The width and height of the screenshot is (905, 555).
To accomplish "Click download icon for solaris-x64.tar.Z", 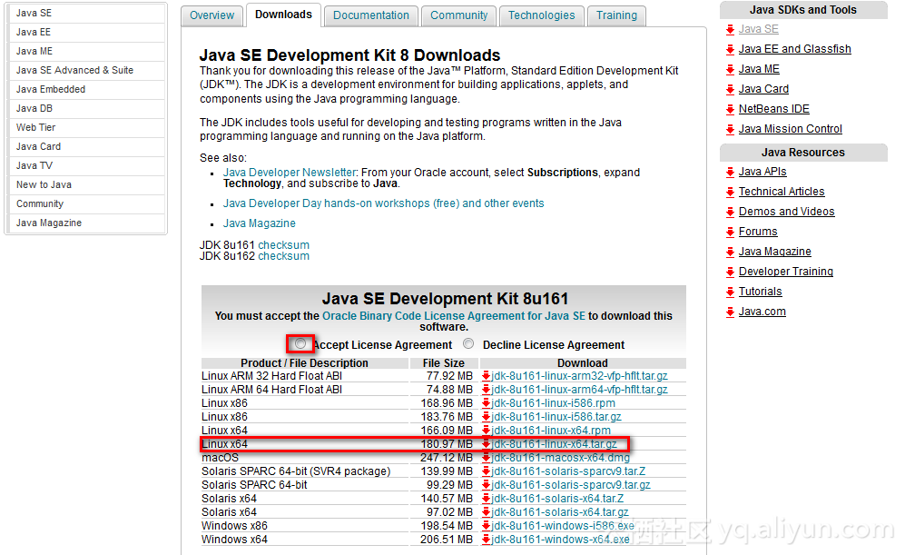I will 486,499.
